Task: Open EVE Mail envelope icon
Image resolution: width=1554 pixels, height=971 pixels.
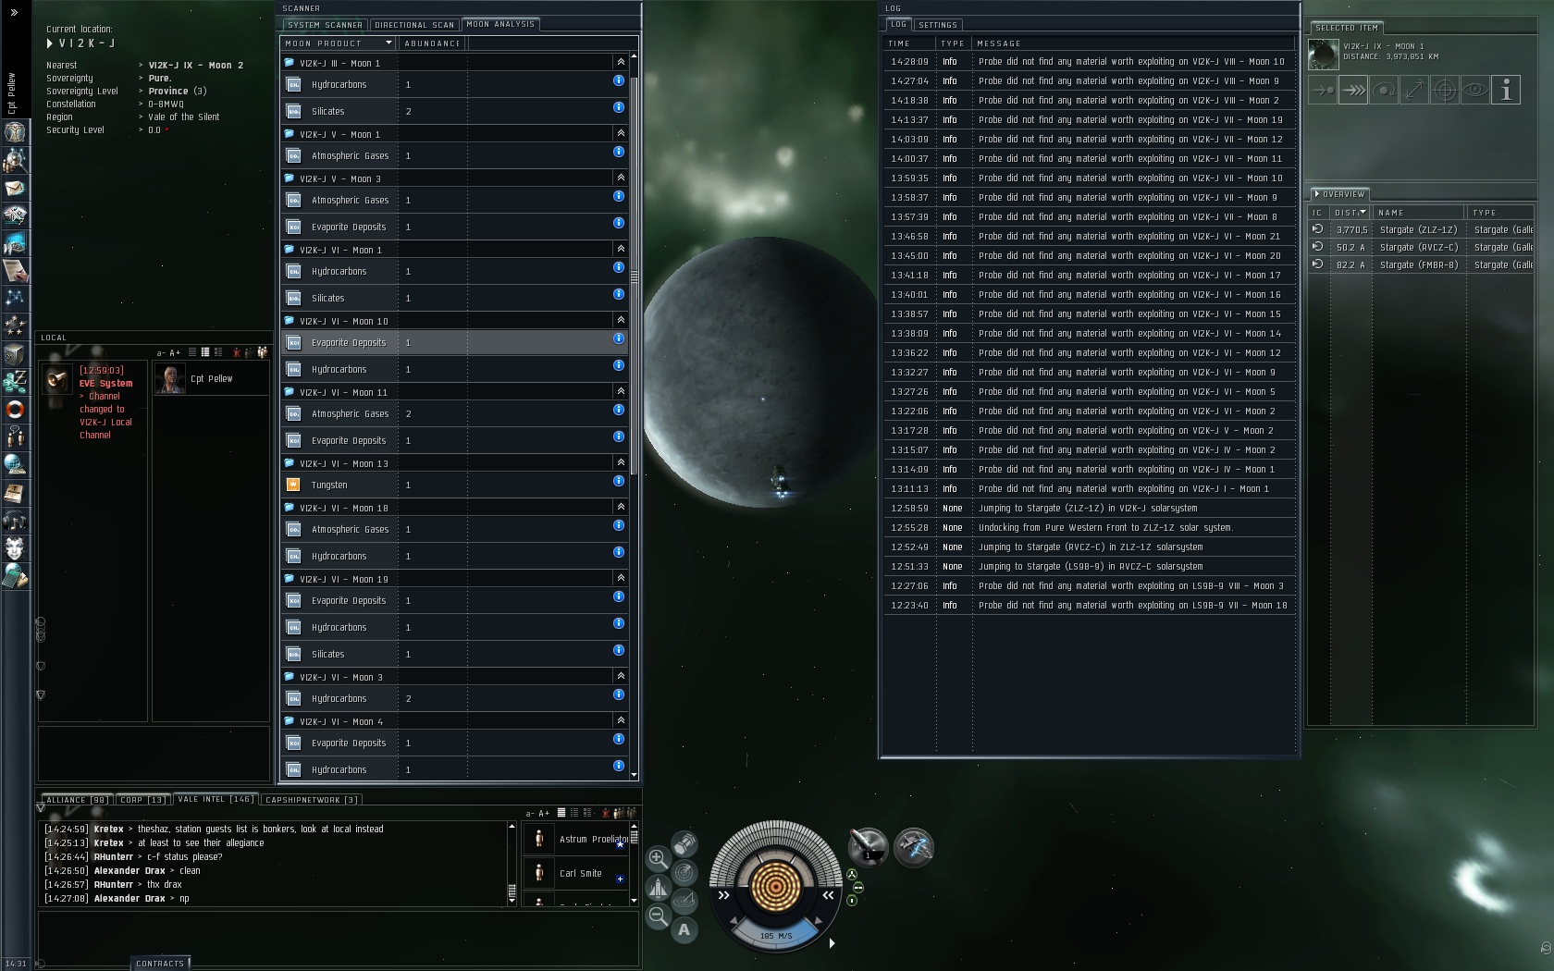Action: 15,188
